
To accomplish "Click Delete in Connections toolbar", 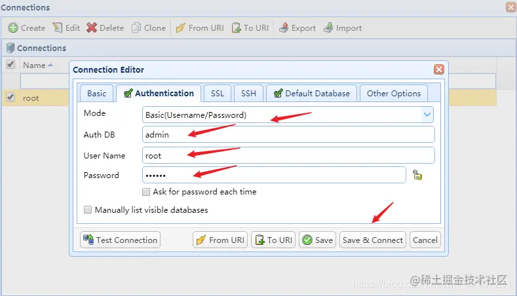I will tap(105, 28).
